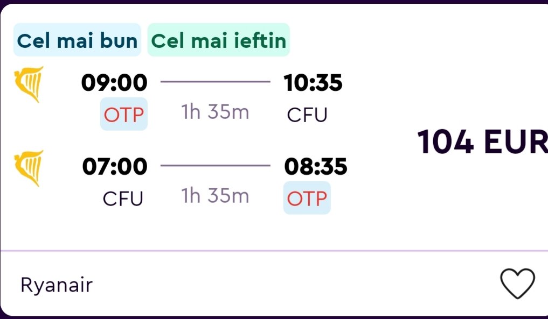The width and height of the screenshot is (548, 319).
Task: Click the outbound flight 1h 35m duration
Action: point(216,112)
